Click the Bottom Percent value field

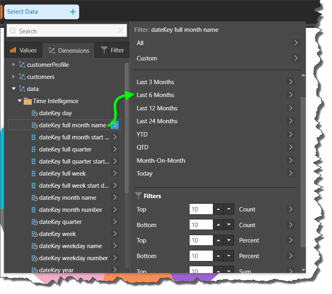201,256
